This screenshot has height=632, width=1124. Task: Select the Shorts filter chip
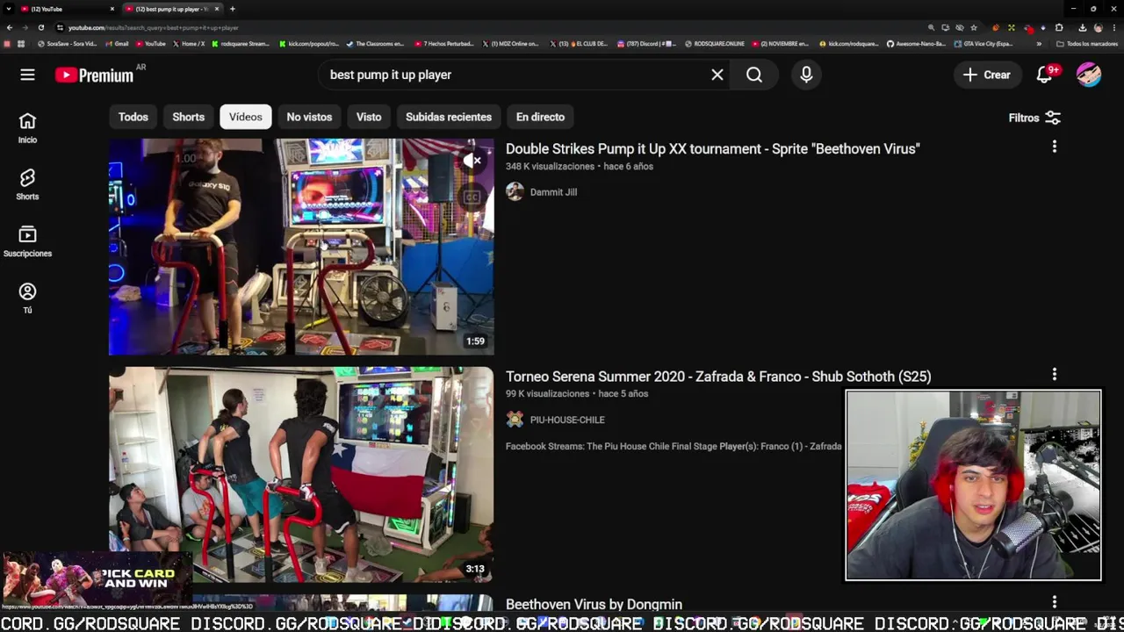click(x=188, y=117)
